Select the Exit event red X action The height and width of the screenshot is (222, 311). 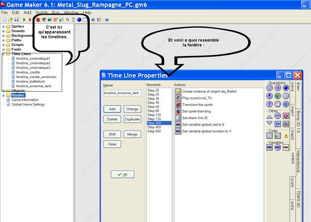tap(286, 116)
